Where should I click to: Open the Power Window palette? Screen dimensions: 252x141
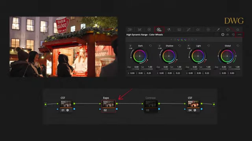pyautogui.click(x=228, y=30)
